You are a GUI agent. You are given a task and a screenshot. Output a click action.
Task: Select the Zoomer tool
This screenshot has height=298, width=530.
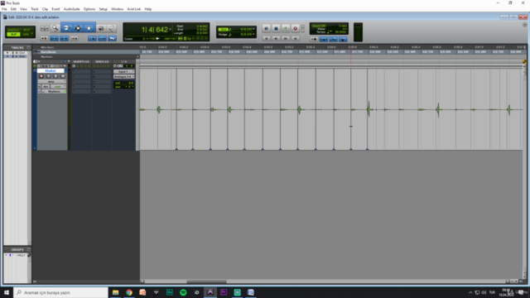coord(55,28)
